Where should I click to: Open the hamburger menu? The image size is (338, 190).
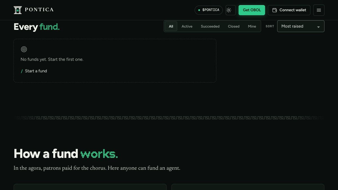319,10
